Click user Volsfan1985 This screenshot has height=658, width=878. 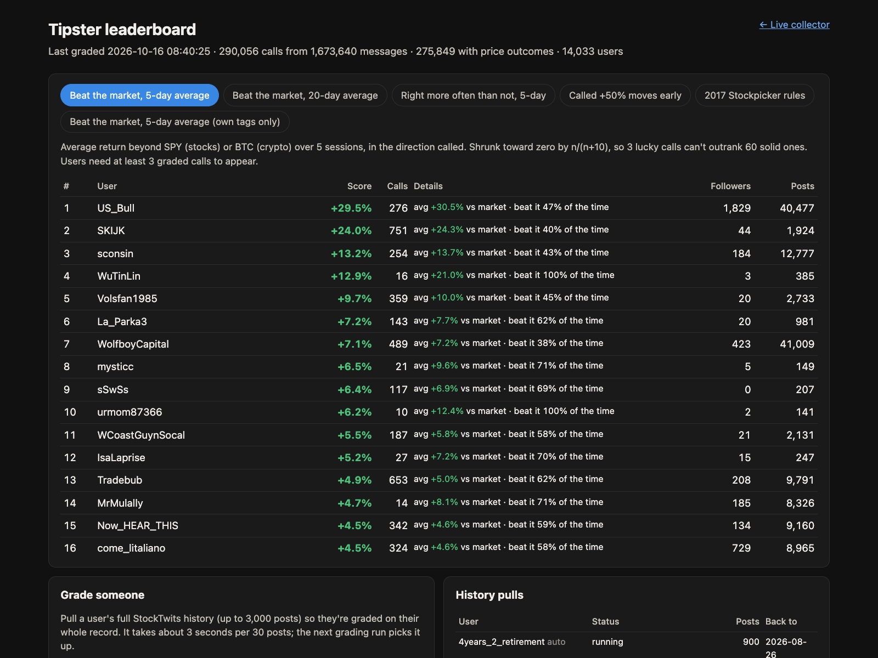click(x=127, y=299)
